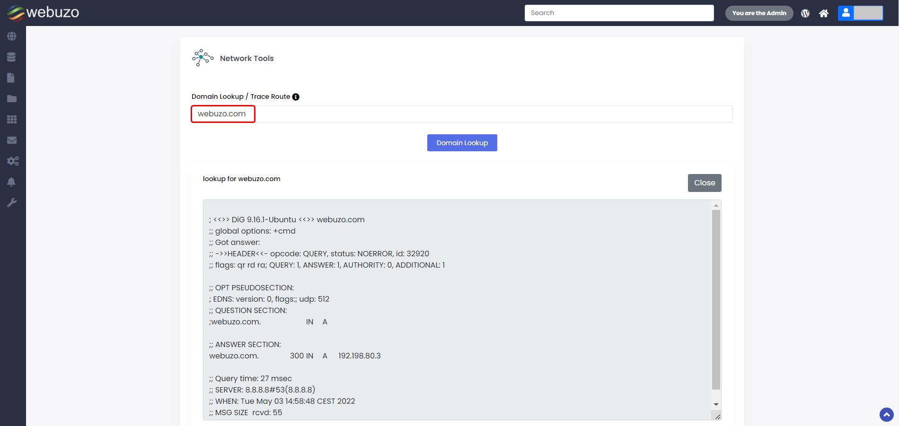Click the info icon beside Trace Route
Viewport: 899px width, 426px height.
pos(296,97)
